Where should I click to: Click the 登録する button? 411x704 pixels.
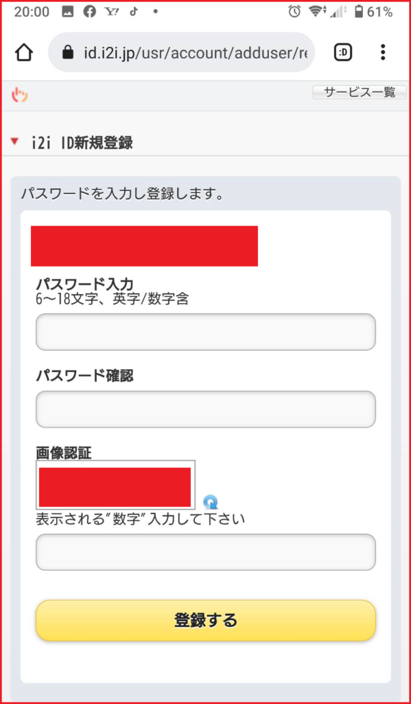pyautogui.click(x=206, y=621)
